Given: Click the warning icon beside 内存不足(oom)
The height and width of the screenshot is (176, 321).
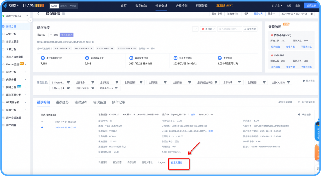Looking at the screenshot, I should click(x=272, y=35).
